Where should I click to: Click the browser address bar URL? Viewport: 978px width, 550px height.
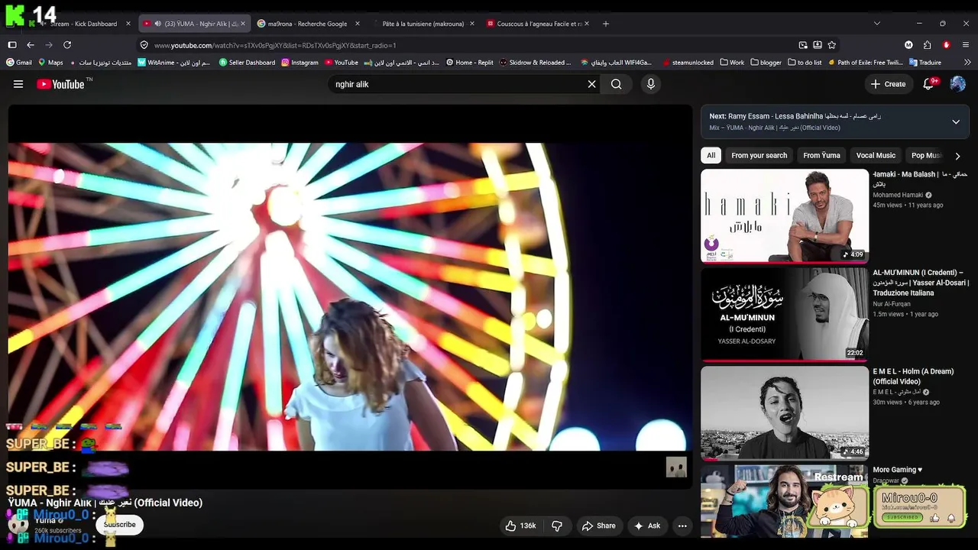point(275,45)
